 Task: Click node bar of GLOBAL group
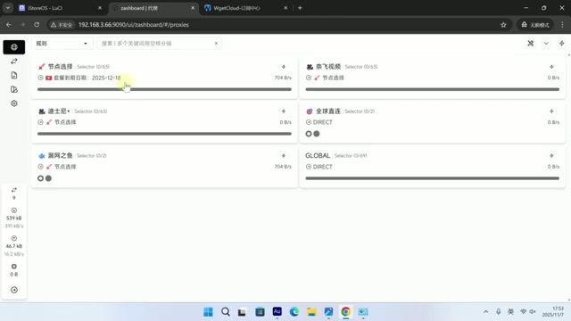(432, 178)
